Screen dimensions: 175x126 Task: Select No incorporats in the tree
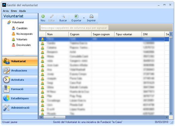tap(25, 34)
